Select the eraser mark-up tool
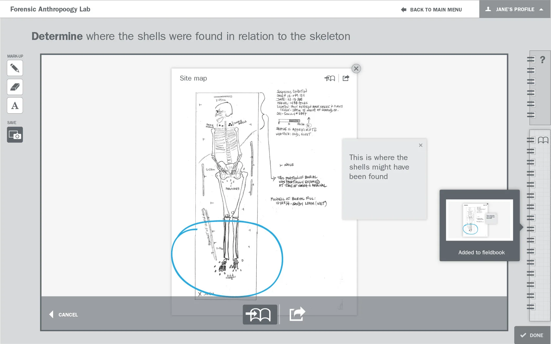The image size is (551, 344). pyautogui.click(x=15, y=87)
